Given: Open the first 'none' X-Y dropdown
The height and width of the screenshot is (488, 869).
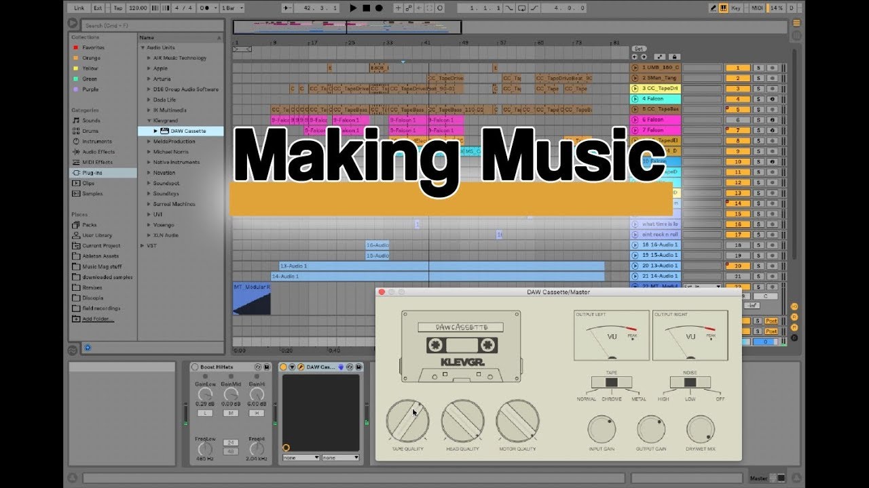Looking at the screenshot, I should [x=301, y=457].
